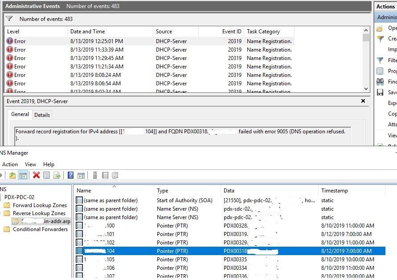
Task: Select the PDX-PDC-02 server node
Action: (x=19, y=197)
